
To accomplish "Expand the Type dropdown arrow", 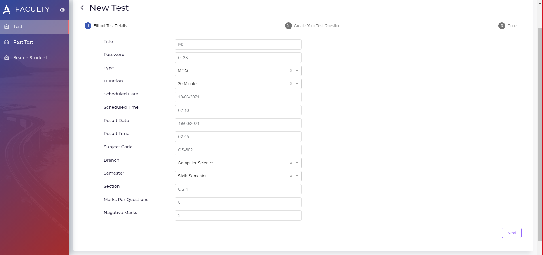I will point(297,71).
